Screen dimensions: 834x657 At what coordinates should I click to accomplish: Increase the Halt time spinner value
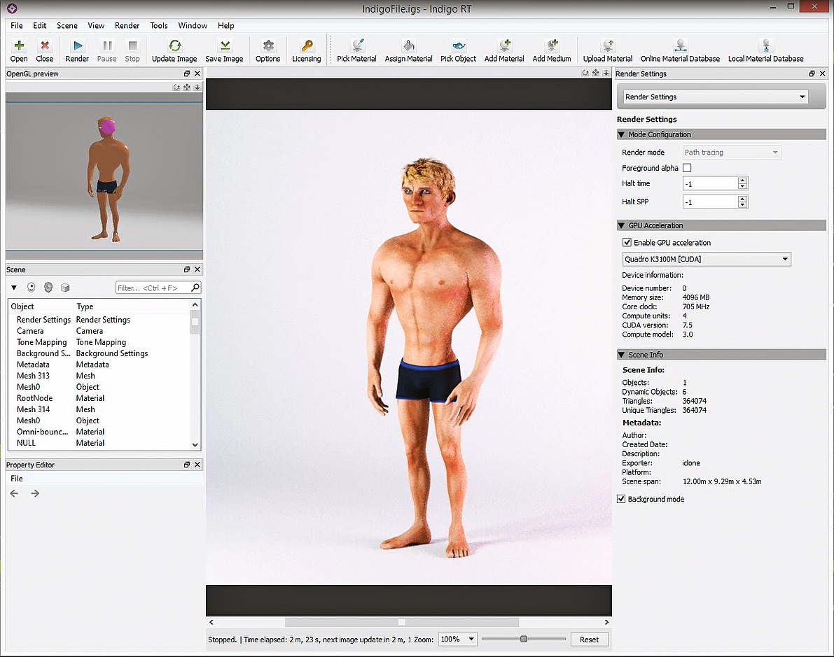[x=742, y=181]
